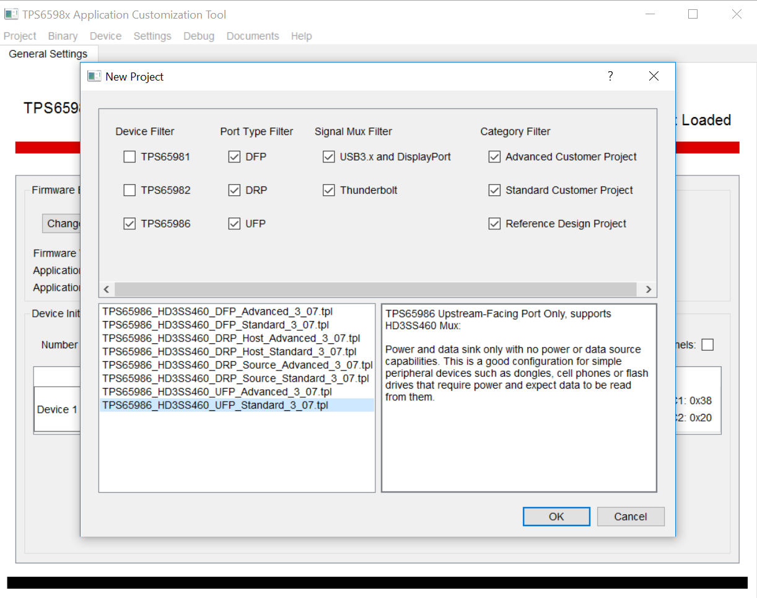The height and width of the screenshot is (598, 757).
Task: Cancel the New Project dialog
Action: coord(631,516)
